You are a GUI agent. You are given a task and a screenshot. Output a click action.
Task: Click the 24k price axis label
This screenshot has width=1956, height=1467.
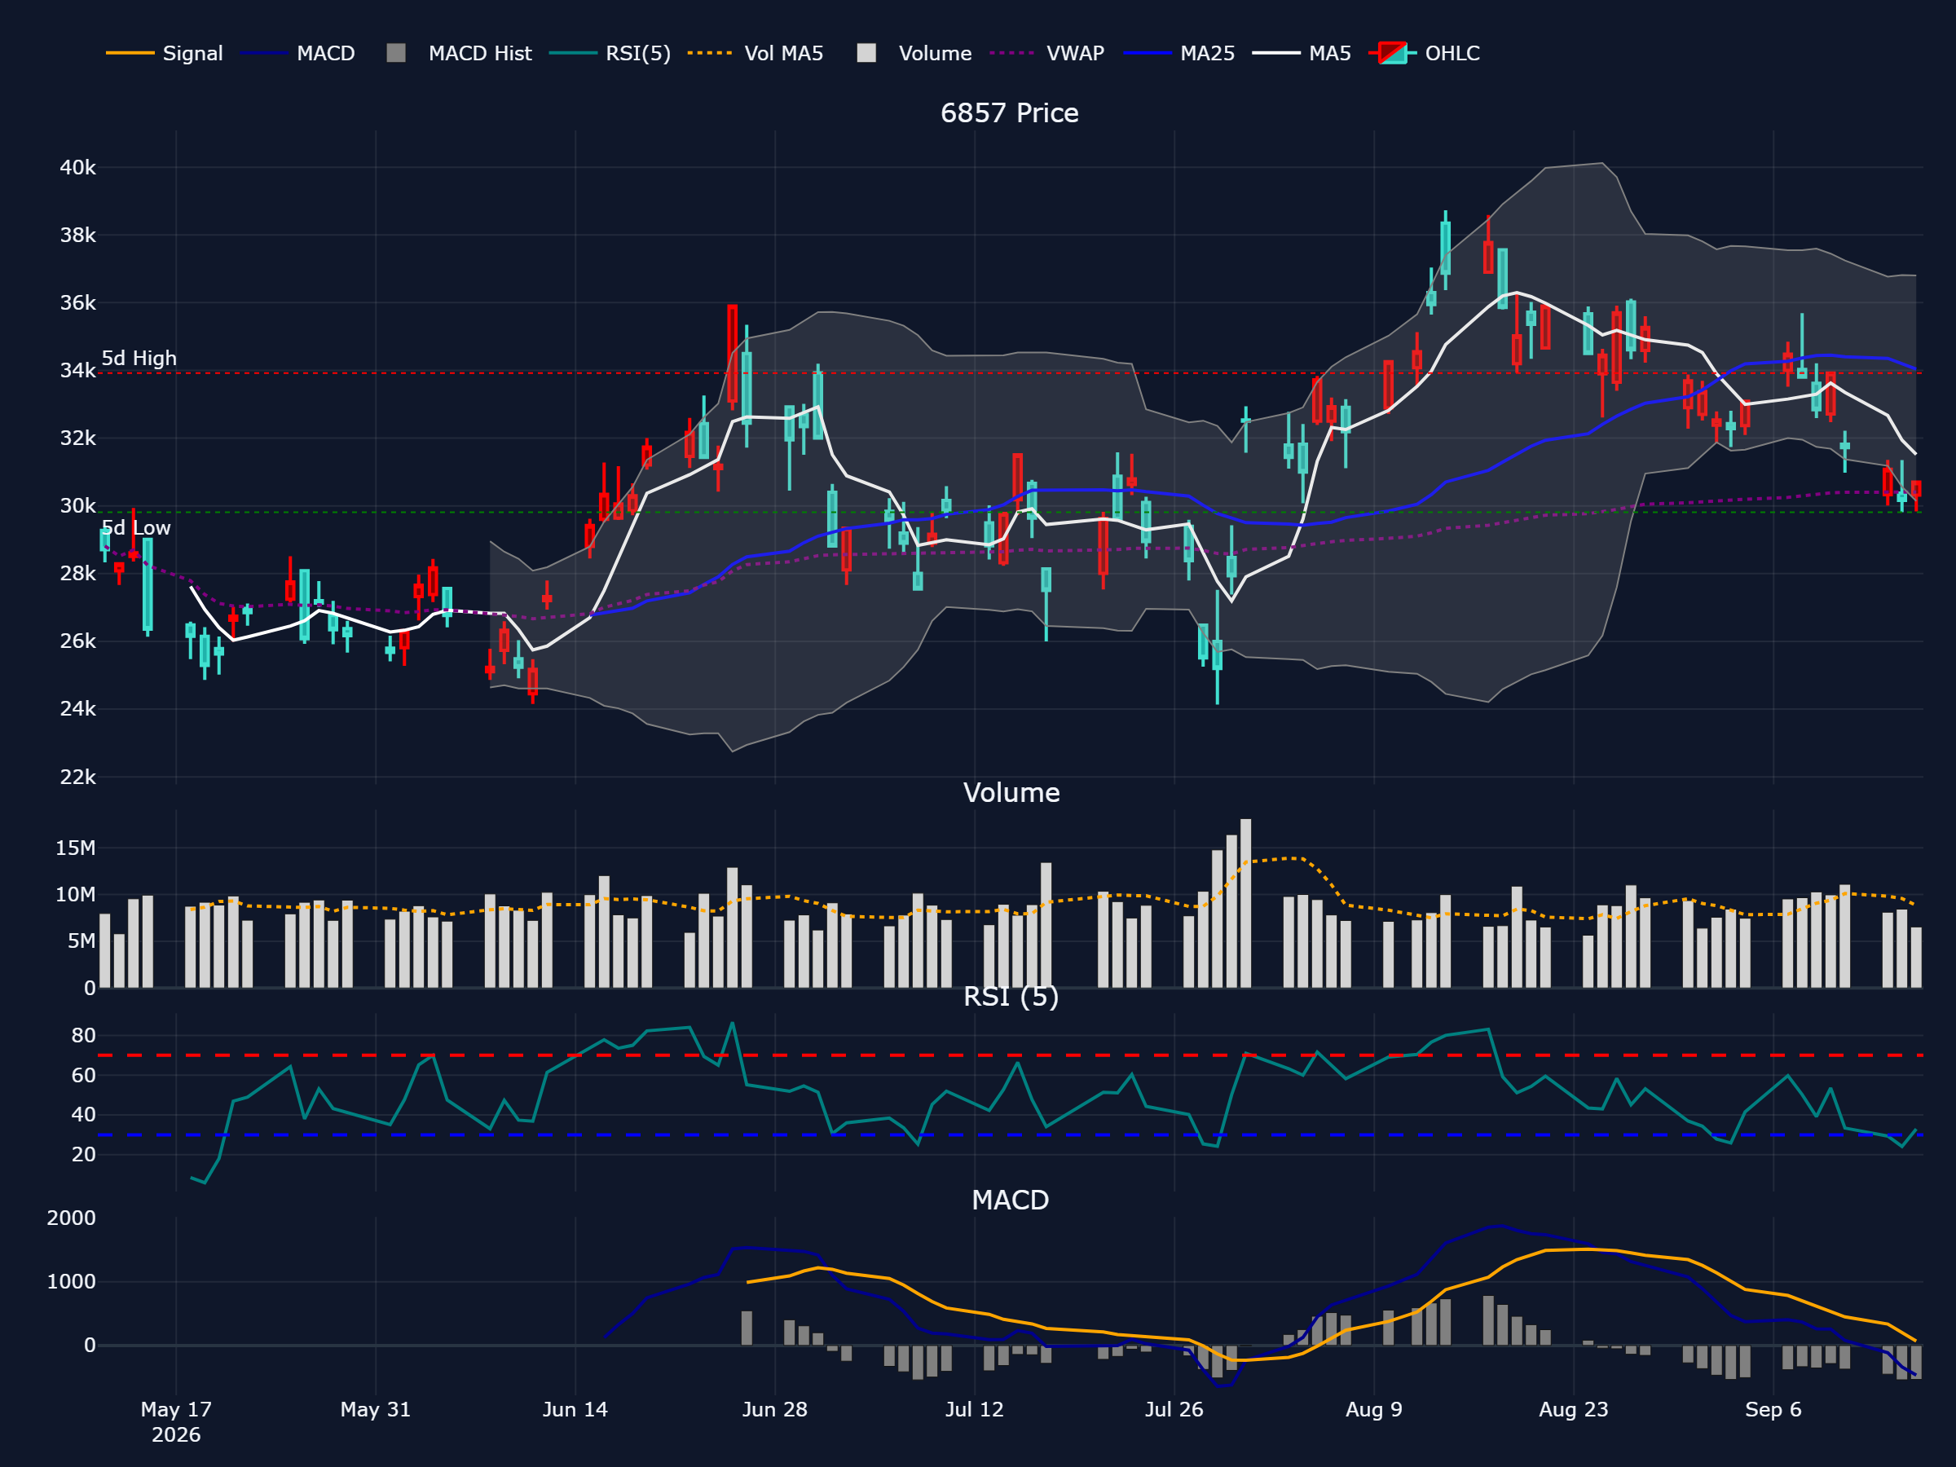77,708
